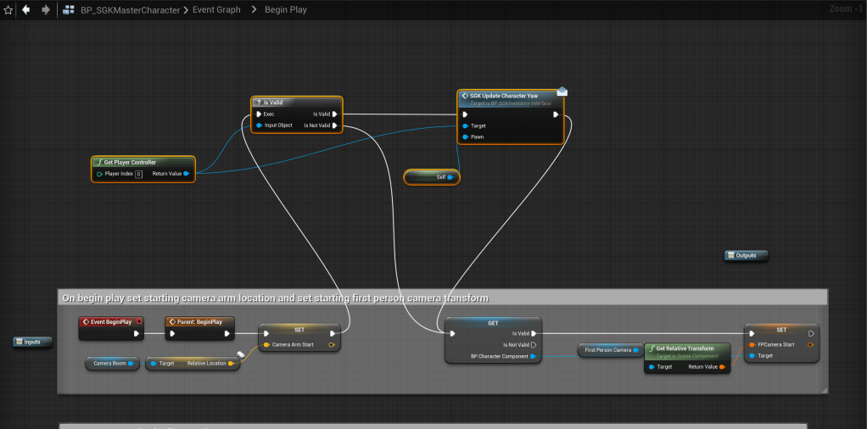Click the blueprint icon beside BP_SGKMasterCharacter
867x429 pixels.
[69, 10]
